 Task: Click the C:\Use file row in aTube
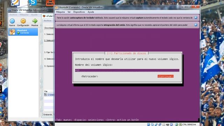pos(49,95)
